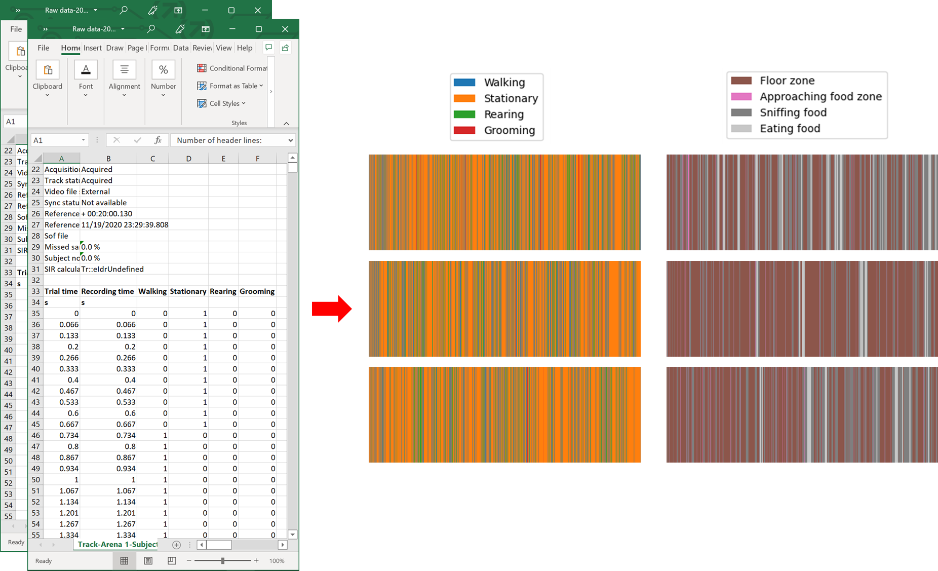Viewport: 938px width, 571px height.
Task: Switch to the Data ribbon tab
Action: (x=181, y=47)
